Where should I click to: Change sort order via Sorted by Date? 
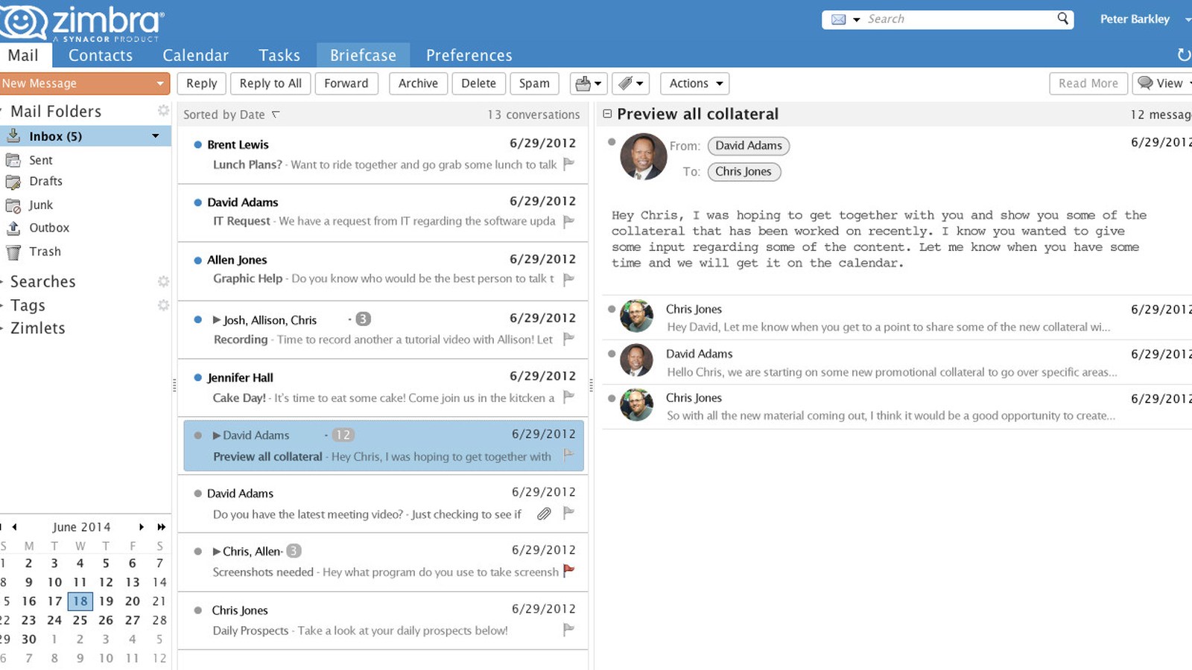coord(232,115)
